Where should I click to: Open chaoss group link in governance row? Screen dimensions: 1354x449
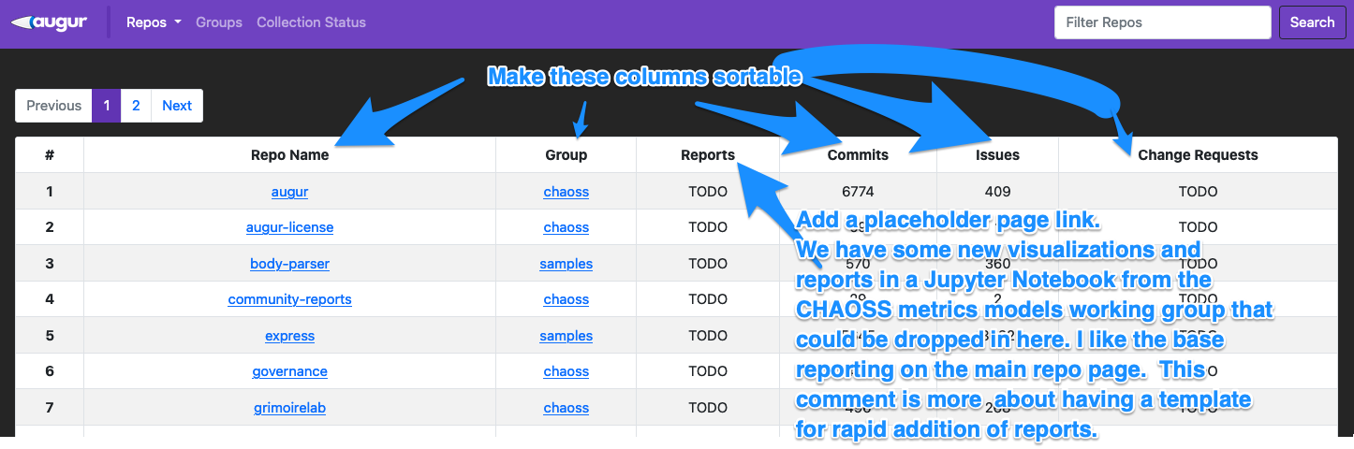tap(567, 371)
